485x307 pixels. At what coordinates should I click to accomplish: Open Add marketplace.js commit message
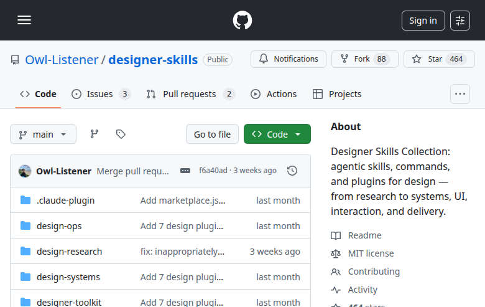tap(183, 201)
